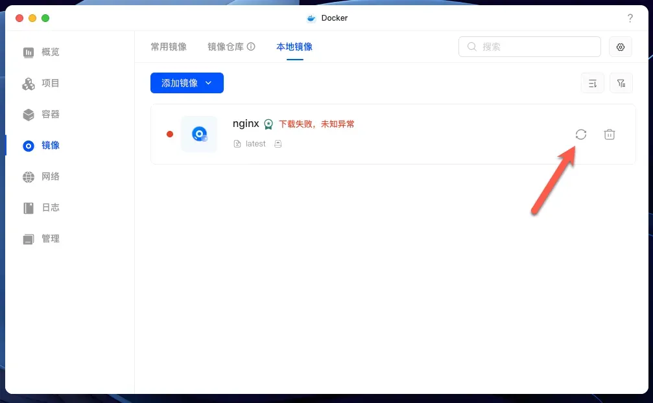Retry nginx download with refresh icon
The image size is (653, 403).
[x=581, y=134]
